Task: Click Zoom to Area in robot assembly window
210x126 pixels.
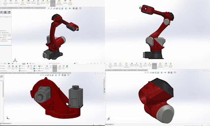Action: (x=51, y=8)
